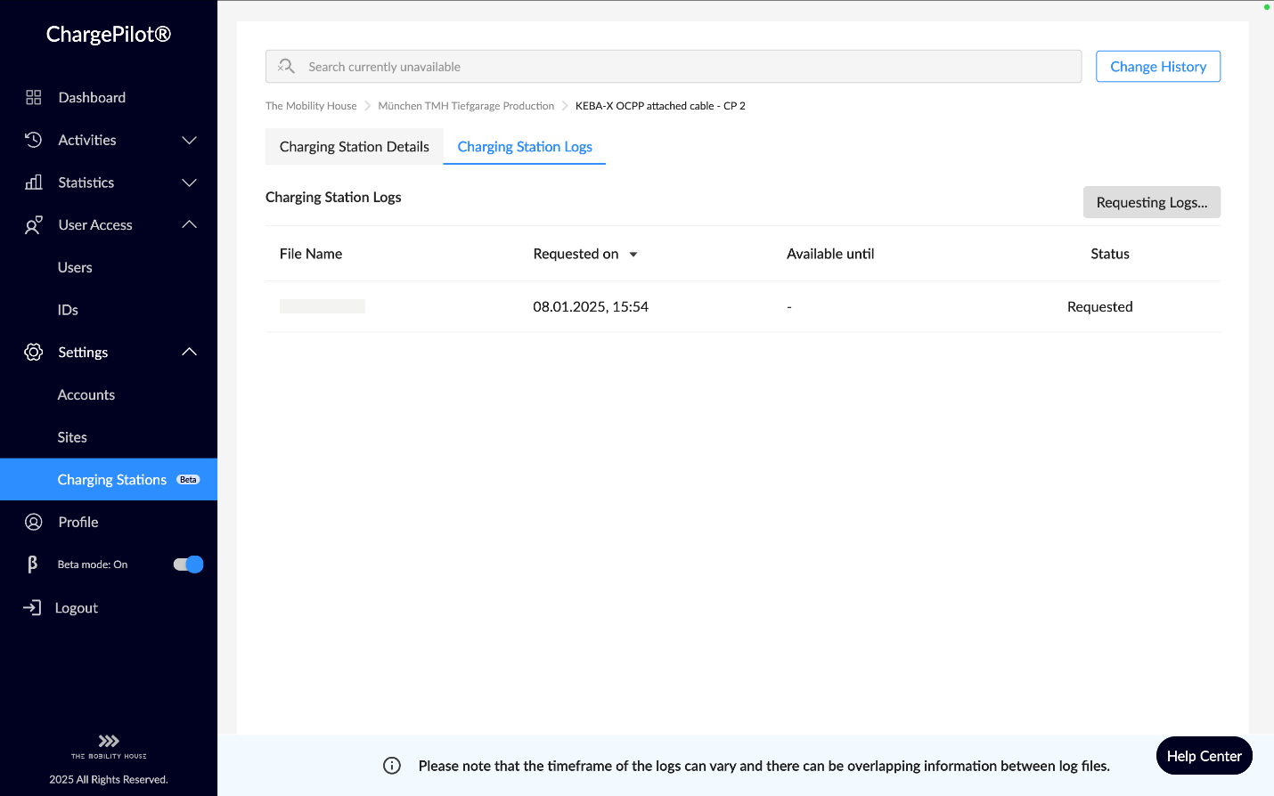
Task: Go to Sites settings
Action: point(72,437)
